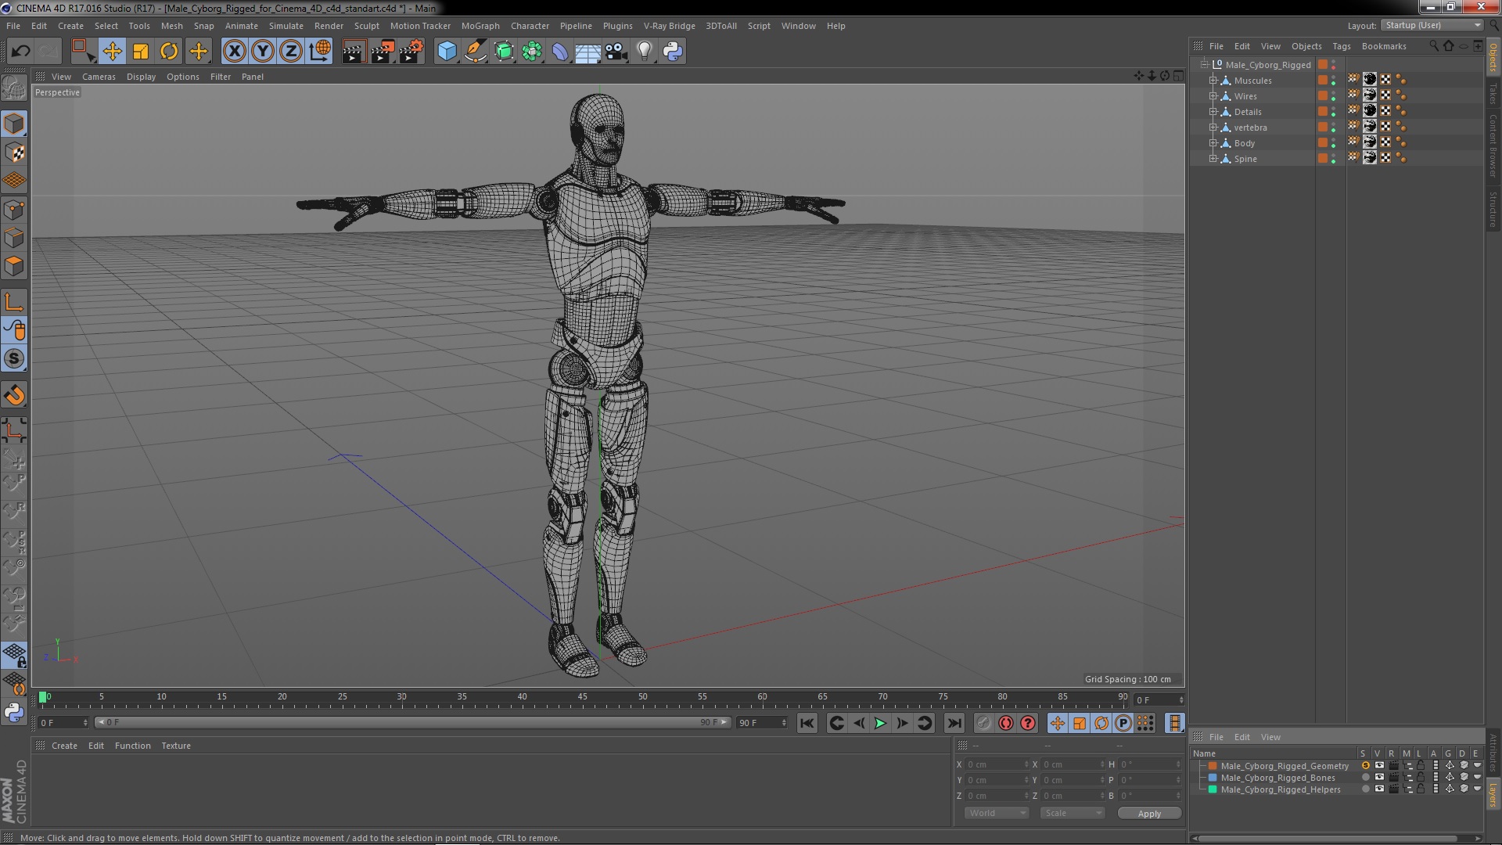Switch to Texture mode checker cube
This screenshot has height=845, width=1502.
14,153
